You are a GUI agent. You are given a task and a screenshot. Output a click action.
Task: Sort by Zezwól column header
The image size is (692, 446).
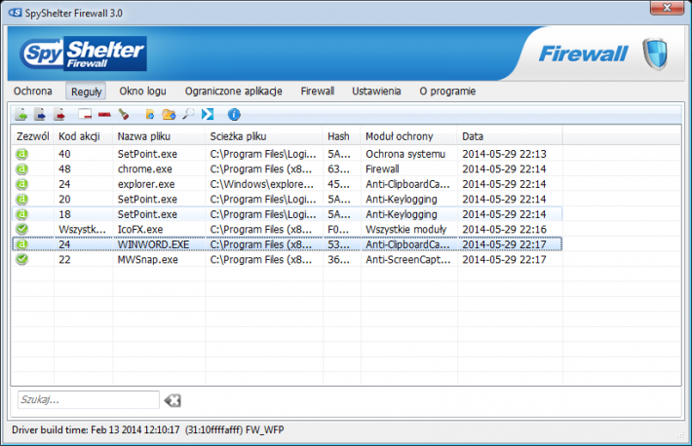click(33, 136)
